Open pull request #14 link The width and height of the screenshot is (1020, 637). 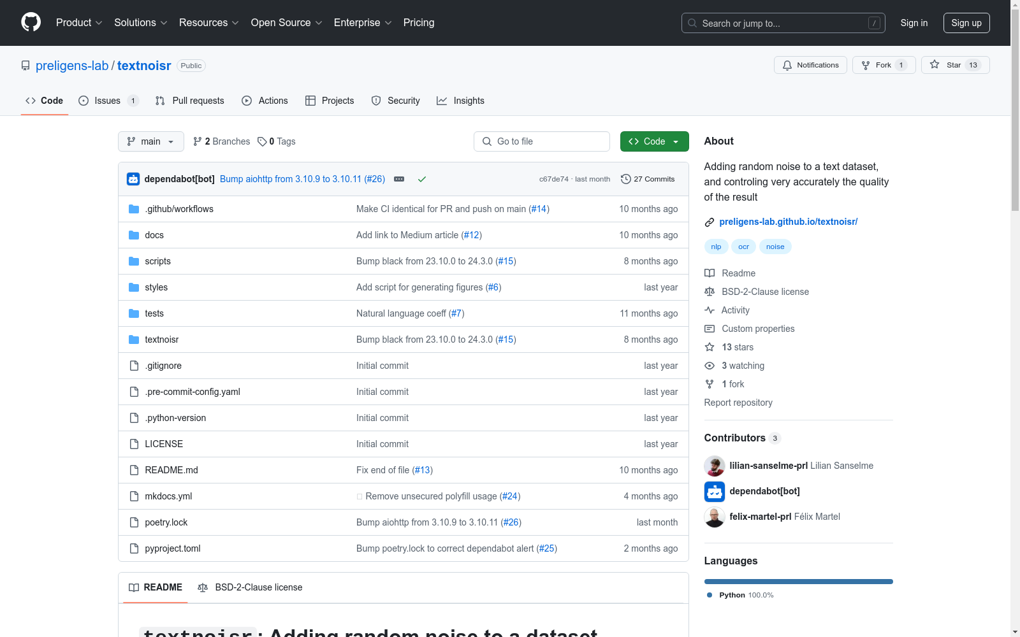pos(539,209)
